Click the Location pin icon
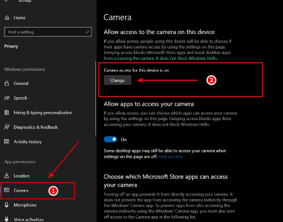The image size is (283, 222). coord(7,176)
